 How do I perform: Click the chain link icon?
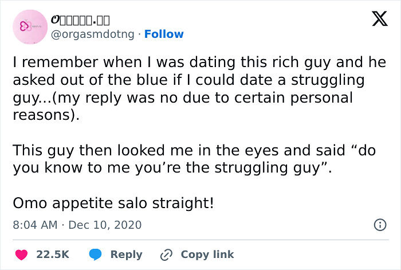(x=167, y=254)
